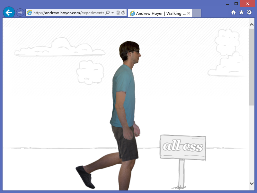Refresh the page with the reload icon
257x193 pixels.
pos(123,13)
